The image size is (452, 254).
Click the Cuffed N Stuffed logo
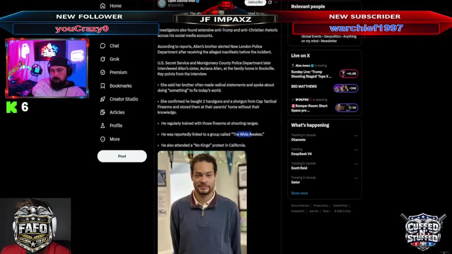pyautogui.click(x=423, y=231)
